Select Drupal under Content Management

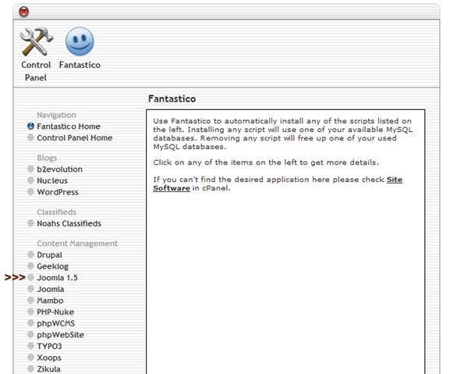click(x=50, y=255)
